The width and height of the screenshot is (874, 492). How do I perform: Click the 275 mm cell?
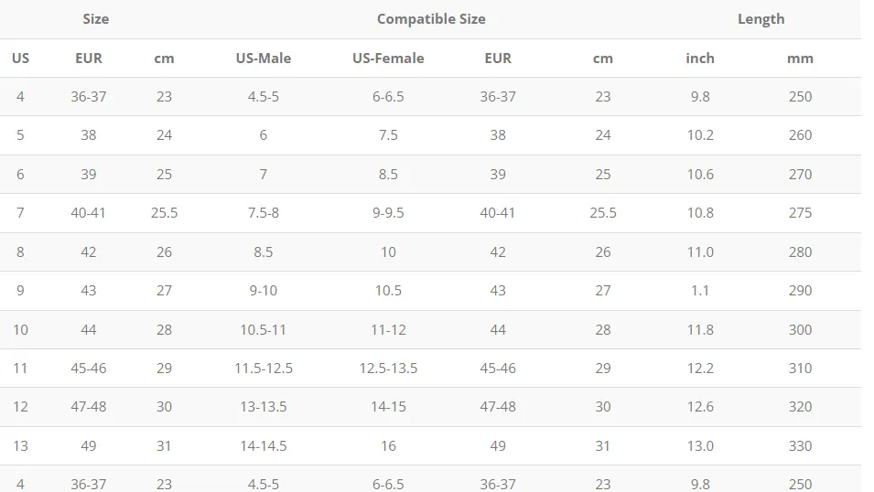(800, 213)
